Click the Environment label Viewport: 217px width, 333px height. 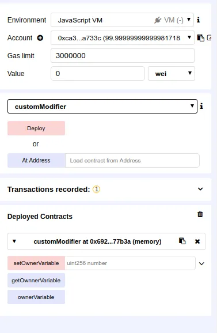click(26, 20)
